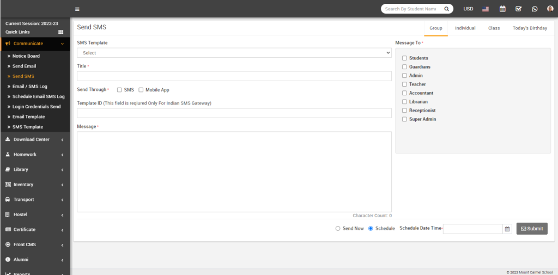The width and height of the screenshot is (558, 275).
Task: Click the Alumni icon
Action: (8, 259)
